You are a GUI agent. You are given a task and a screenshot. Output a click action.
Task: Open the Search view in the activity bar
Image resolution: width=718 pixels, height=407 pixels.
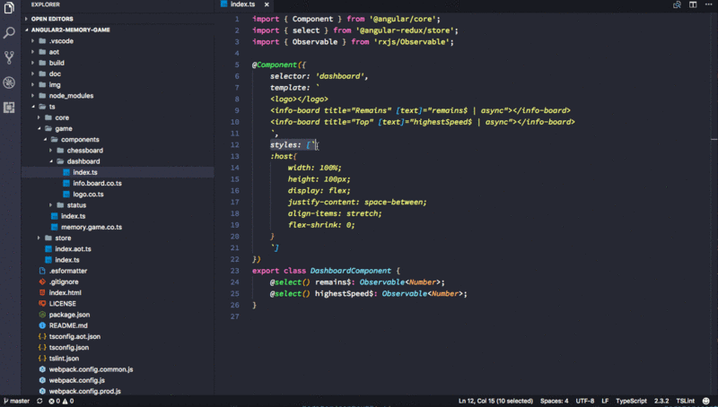tap(9, 33)
